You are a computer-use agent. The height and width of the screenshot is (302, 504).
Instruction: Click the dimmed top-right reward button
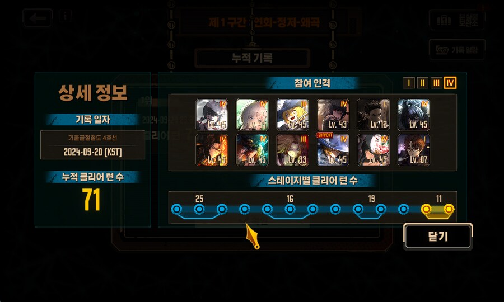pyautogui.click(x=457, y=20)
